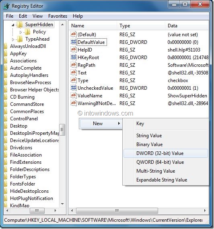
Task: Create a new DWORD (32-bit) Value
Action: click(x=166, y=153)
